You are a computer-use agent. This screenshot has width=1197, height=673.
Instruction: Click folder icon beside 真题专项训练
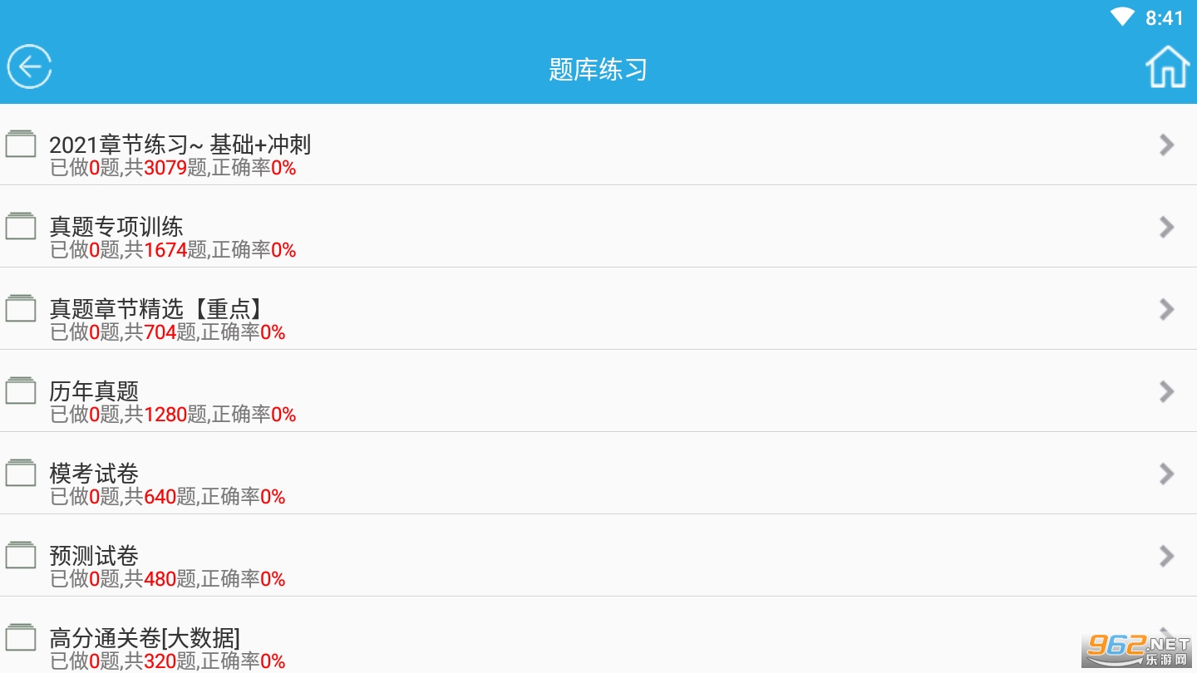click(21, 226)
